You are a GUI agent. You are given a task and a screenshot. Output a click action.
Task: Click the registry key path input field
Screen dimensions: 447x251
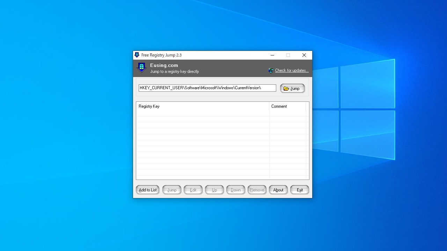(x=207, y=88)
